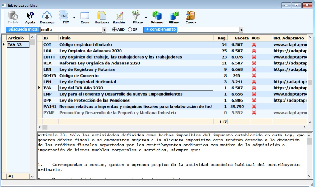Image resolution: width=315 pixels, height=187 pixels.
Task: Select the OR radio button
Action: point(130,30)
